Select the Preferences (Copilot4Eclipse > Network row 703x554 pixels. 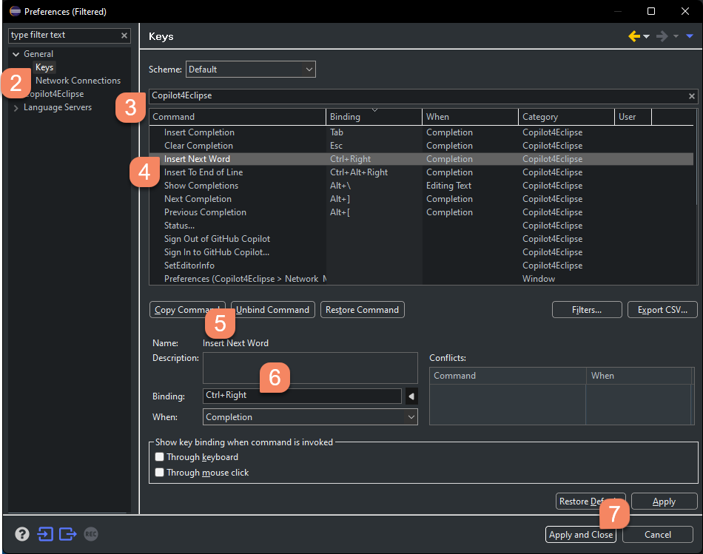pos(421,279)
